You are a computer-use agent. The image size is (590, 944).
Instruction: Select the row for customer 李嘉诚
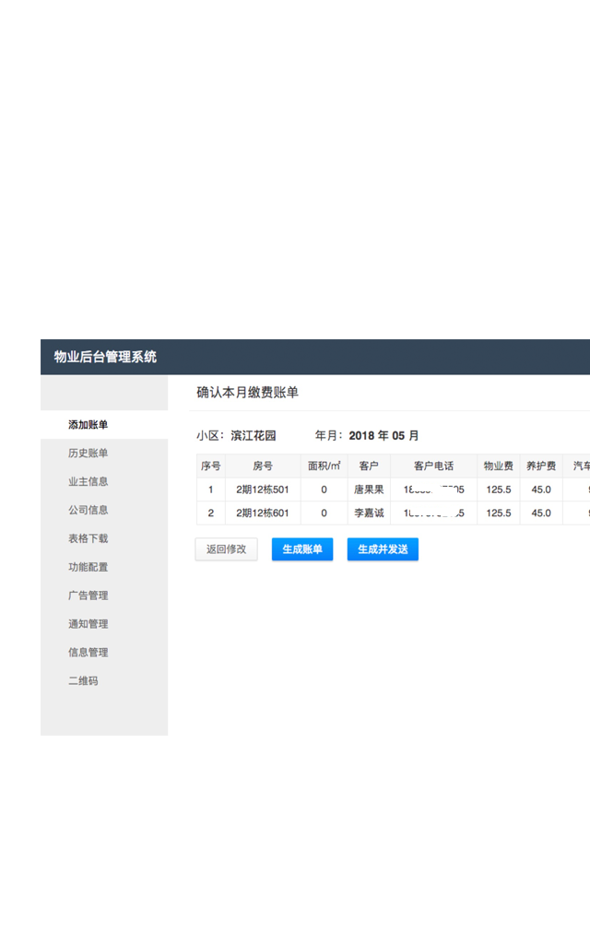coord(369,513)
